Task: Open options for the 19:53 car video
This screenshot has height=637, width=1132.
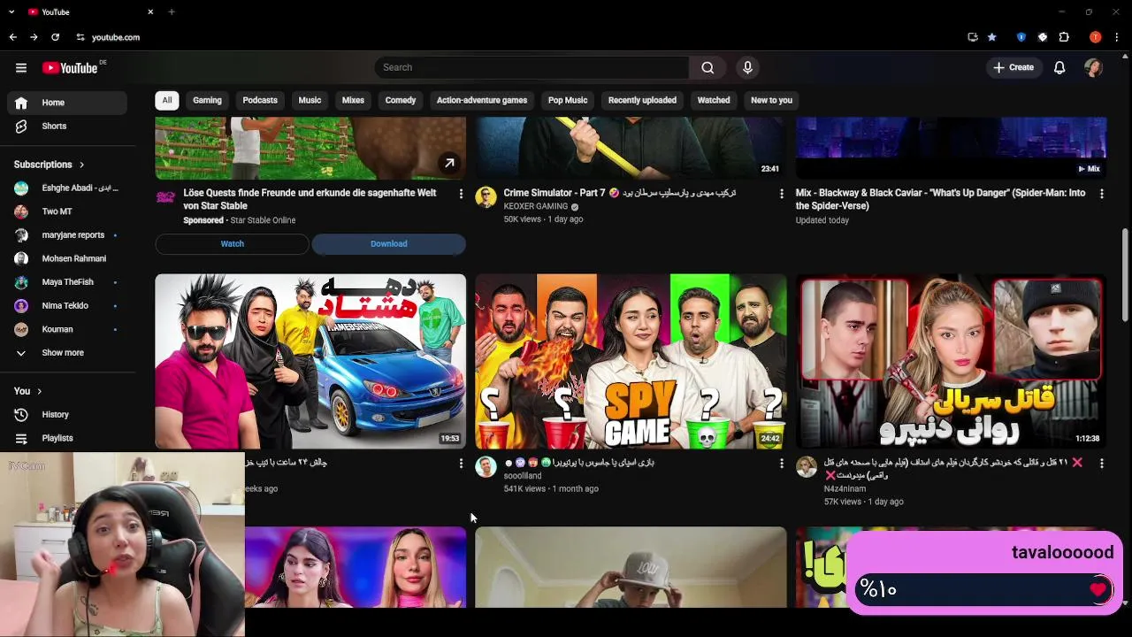Action: coord(461,464)
